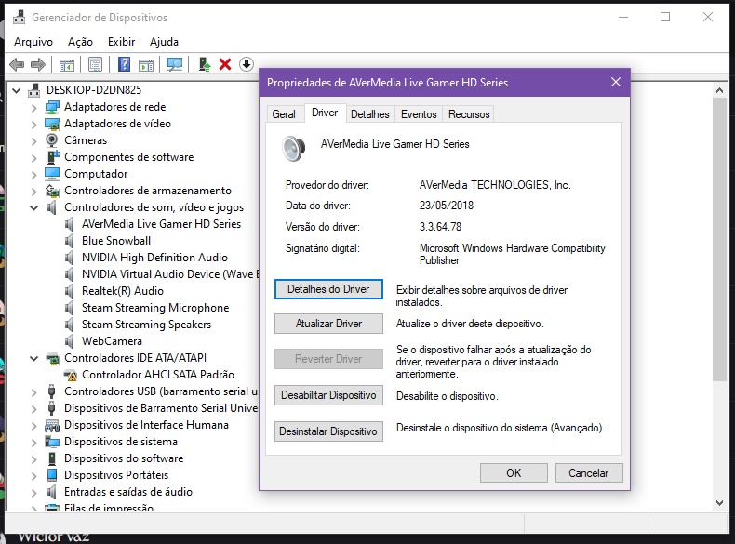Screen dimensions: 735x544
Task: Click the blue Help question-mark icon
Action: (x=124, y=64)
